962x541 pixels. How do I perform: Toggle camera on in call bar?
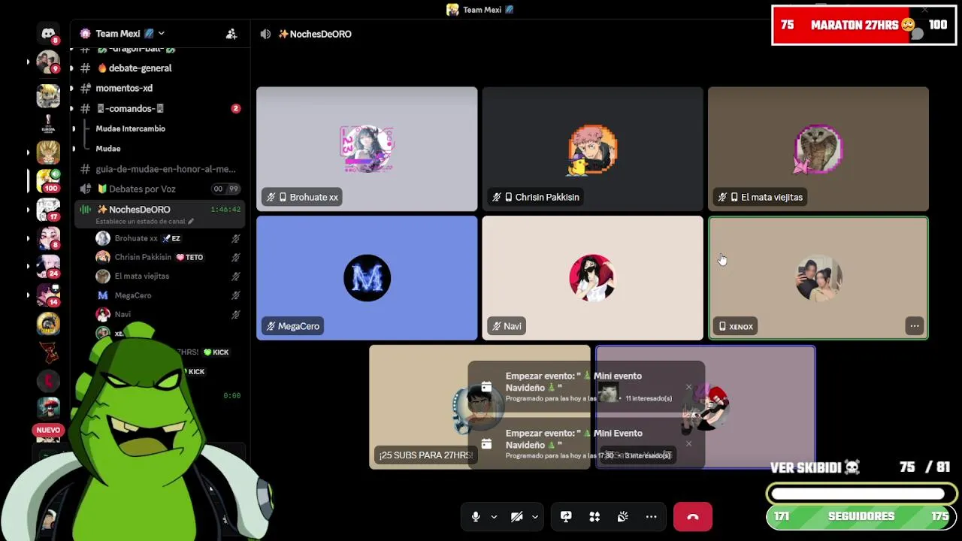point(517,517)
